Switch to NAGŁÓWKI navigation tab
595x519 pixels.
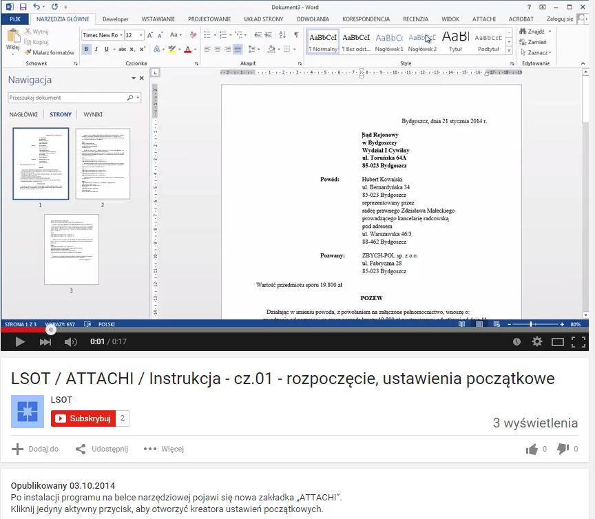click(x=23, y=114)
